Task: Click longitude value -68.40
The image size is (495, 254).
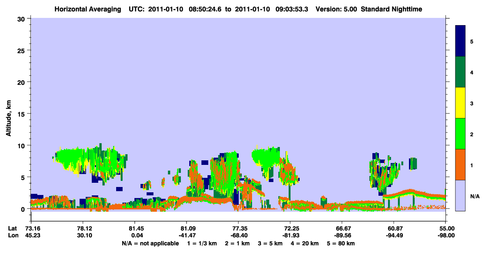Action: tap(238, 235)
